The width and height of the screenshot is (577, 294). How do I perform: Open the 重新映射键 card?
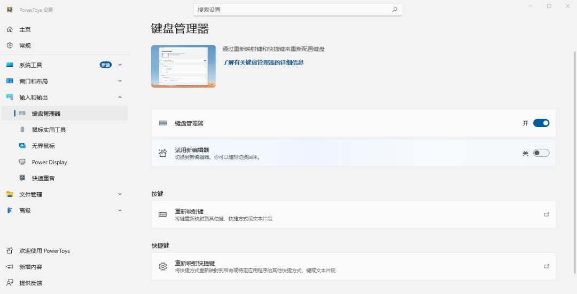[354, 214]
